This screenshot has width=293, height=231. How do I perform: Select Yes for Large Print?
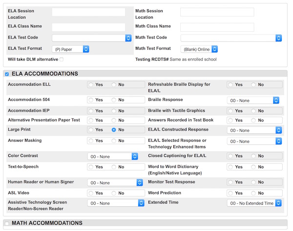click(91, 130)
